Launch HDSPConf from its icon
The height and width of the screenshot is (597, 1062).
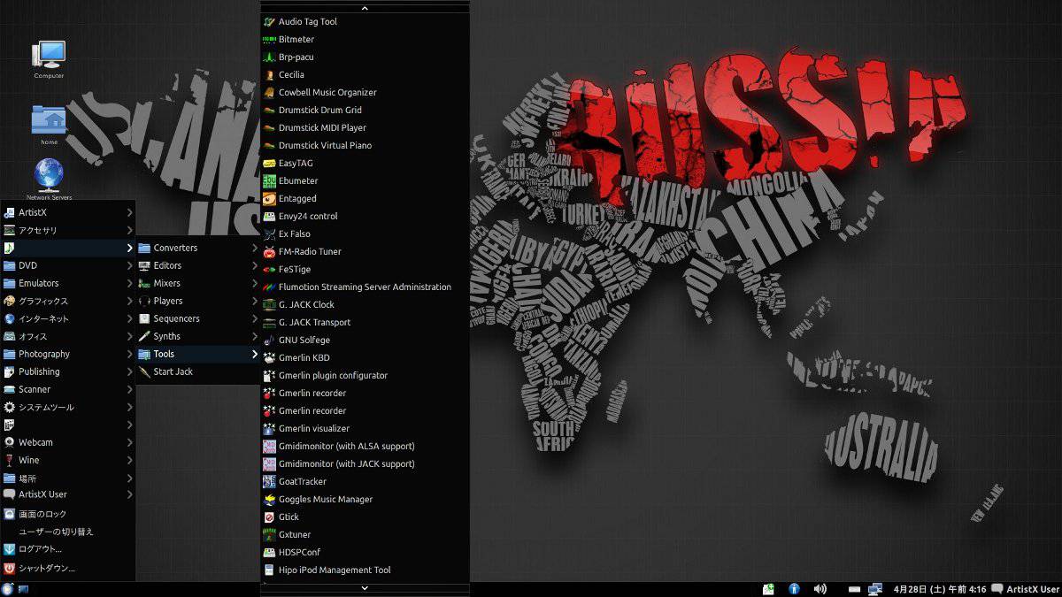point(270,552)
